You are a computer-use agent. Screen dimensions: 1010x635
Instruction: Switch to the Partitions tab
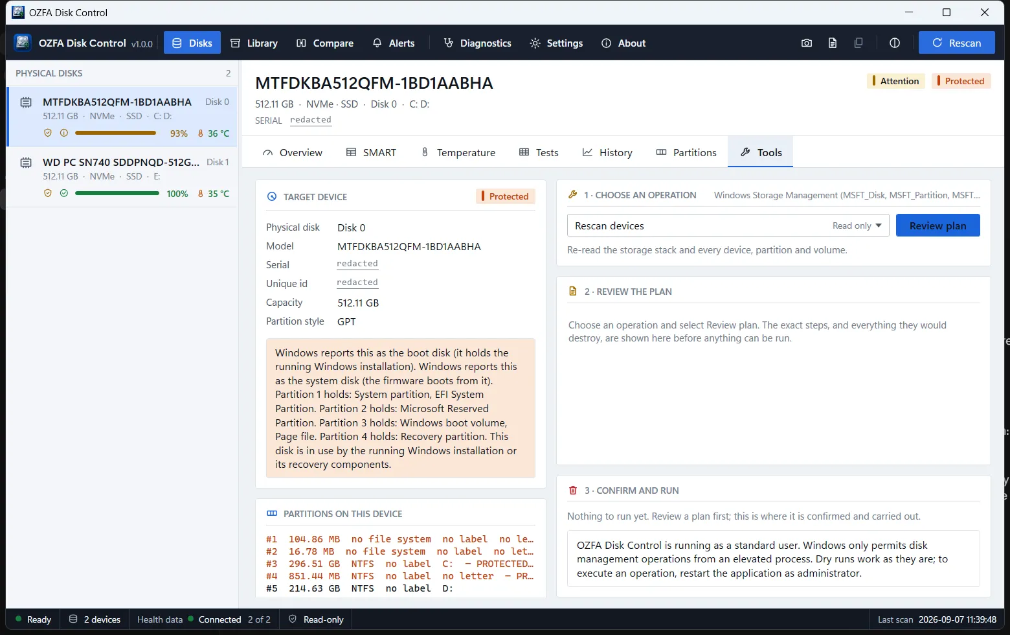coord(686,152)
